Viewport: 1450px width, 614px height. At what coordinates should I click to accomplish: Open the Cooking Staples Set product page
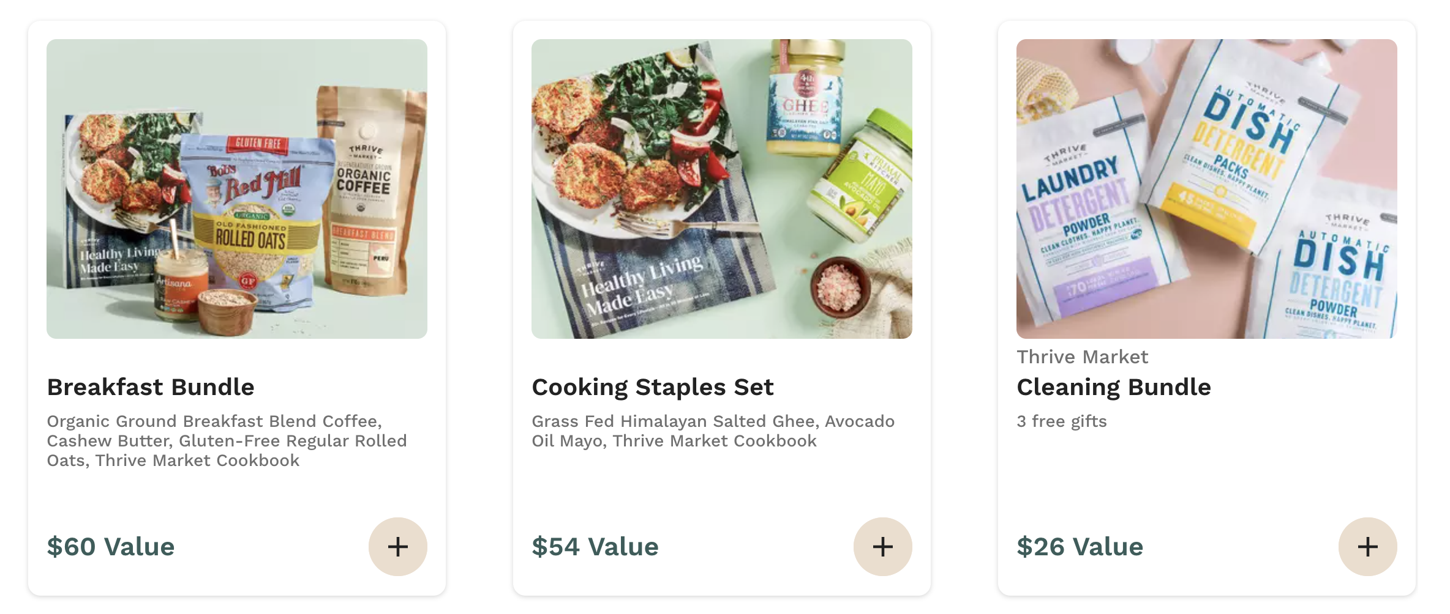[653, 386]
